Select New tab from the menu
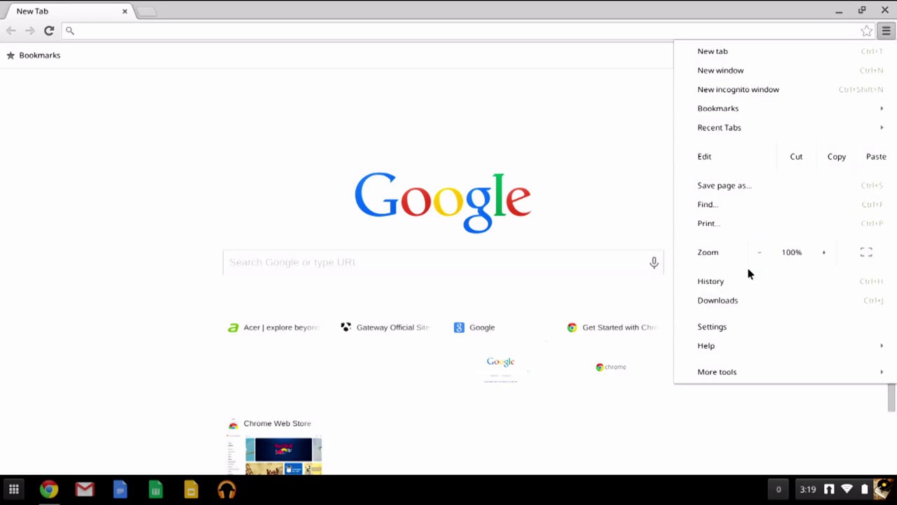Image resolution: width=897 pixels, height=505 pixels. point(785,51)
